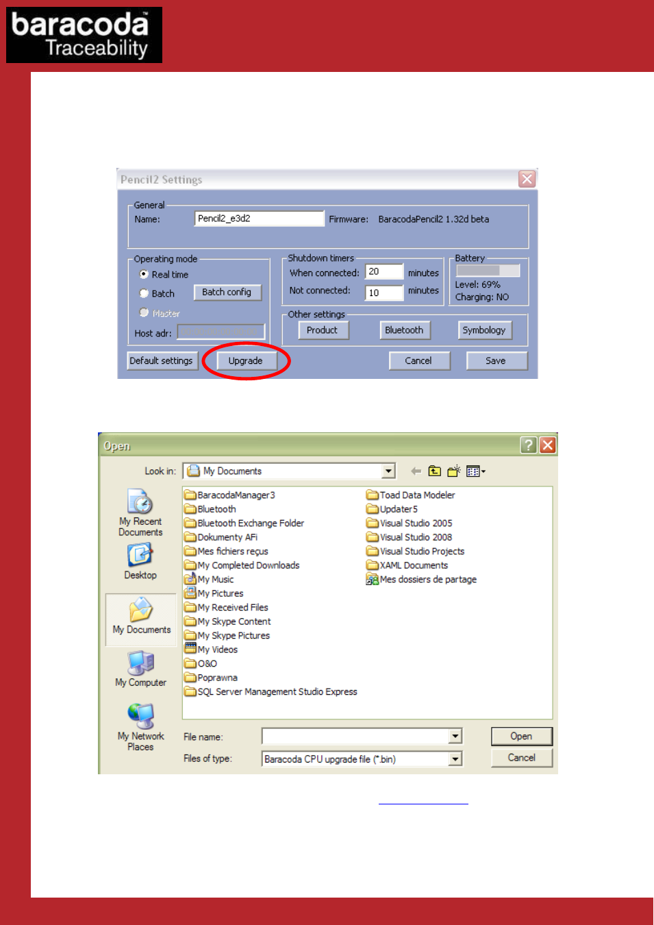
Task: Select Mes dossiers de partage folder
Action: (422, 580)
